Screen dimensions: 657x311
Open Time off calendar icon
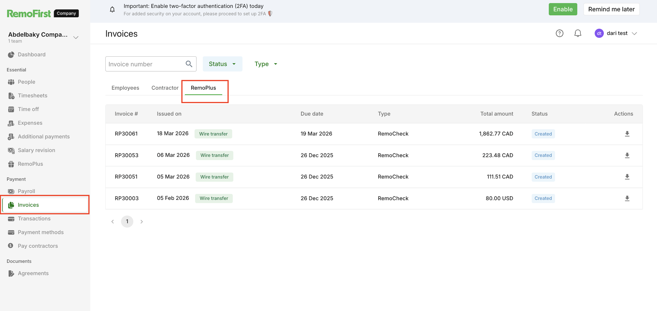tap(11, 109)
